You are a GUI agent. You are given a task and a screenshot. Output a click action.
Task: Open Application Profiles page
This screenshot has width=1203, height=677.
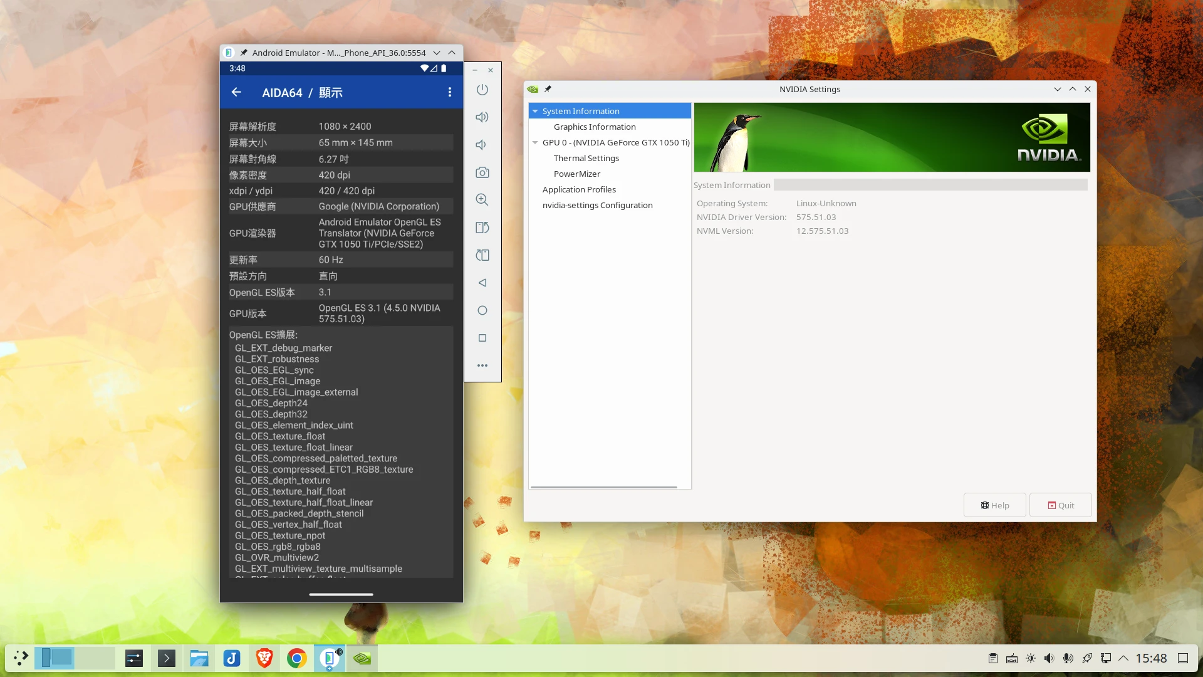(x=578, y=189)
